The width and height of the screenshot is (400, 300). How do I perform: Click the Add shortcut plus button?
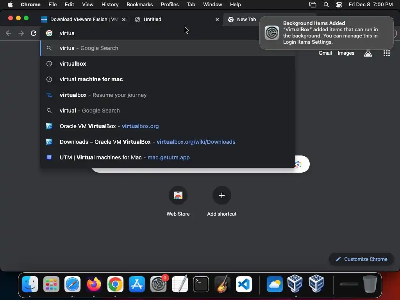(222, 195)
